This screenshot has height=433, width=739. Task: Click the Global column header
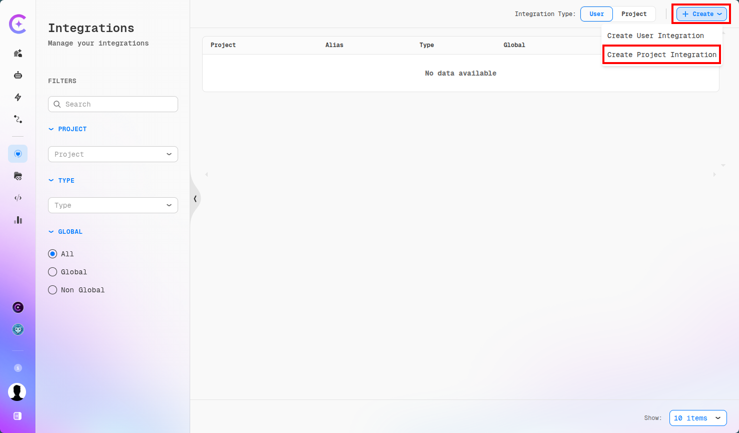(514, 45)
